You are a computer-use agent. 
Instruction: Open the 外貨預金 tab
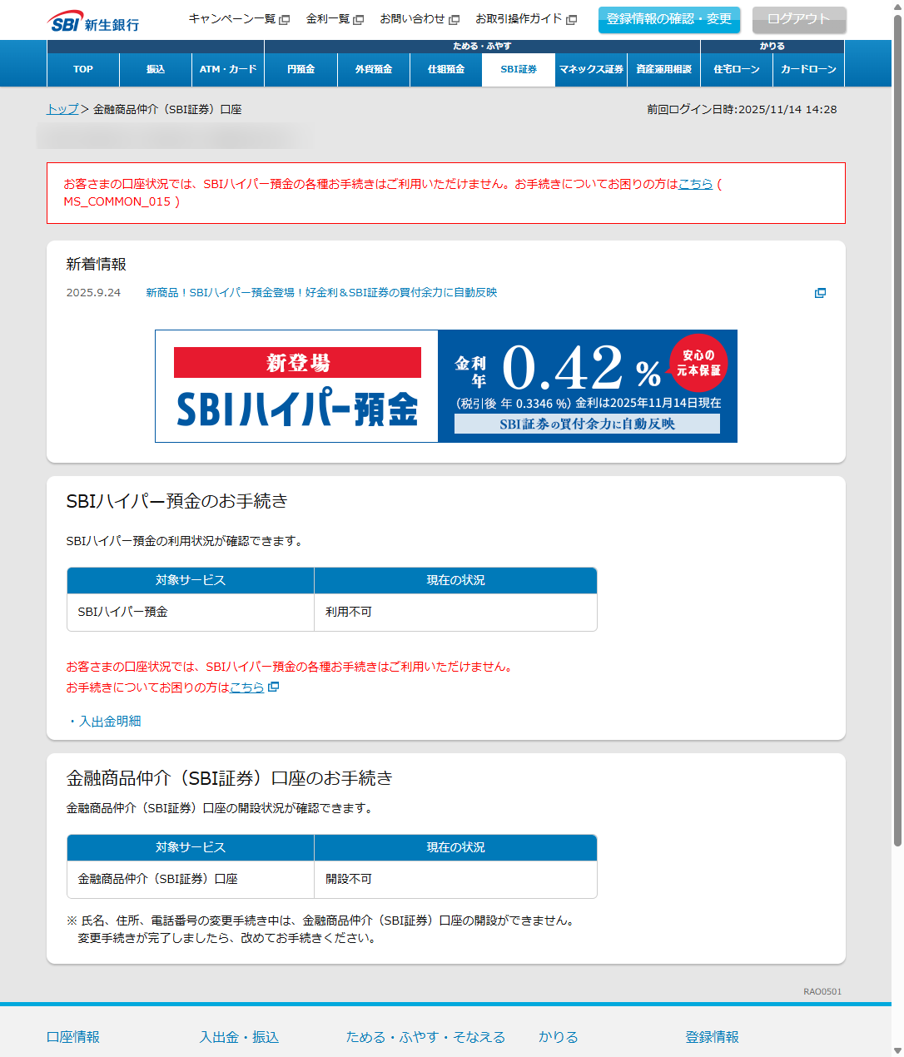374,70
